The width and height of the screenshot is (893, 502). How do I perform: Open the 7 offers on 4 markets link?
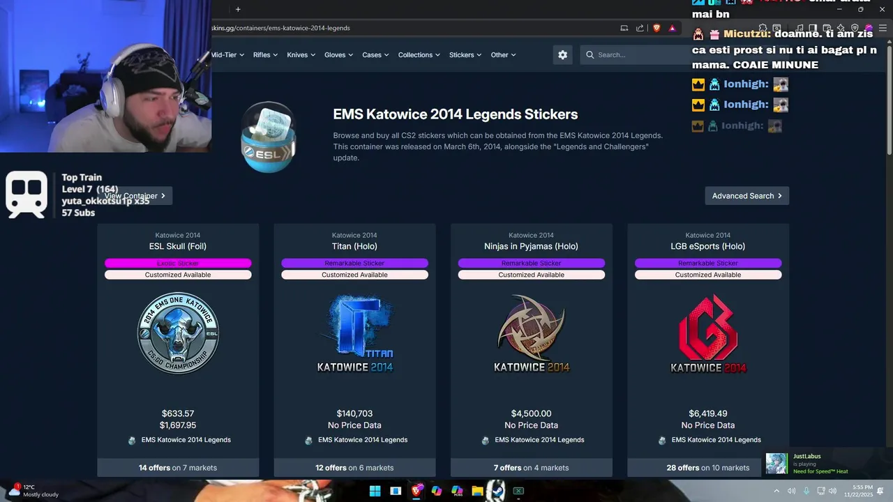point(532,468)
